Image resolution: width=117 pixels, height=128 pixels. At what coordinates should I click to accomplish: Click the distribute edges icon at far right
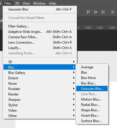click(113, 12)
